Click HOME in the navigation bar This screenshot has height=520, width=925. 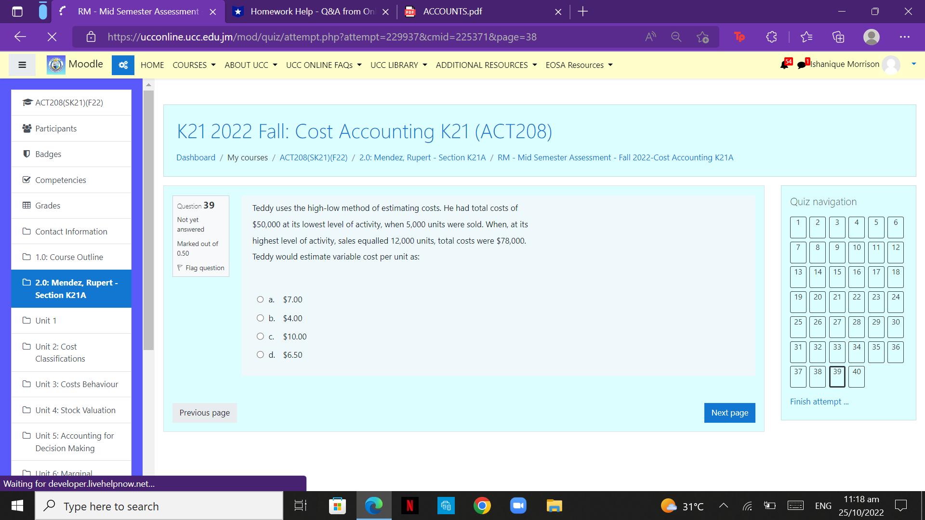coord(152,65)
